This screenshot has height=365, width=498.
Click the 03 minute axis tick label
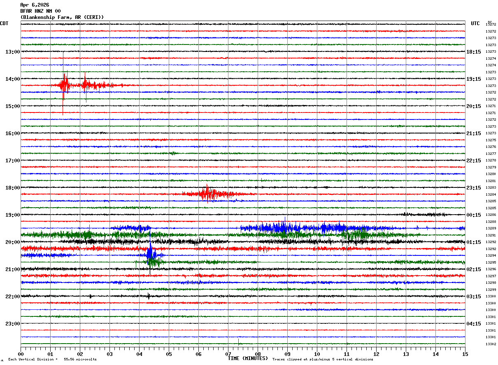pyautogui.click(x=109, y=354)
